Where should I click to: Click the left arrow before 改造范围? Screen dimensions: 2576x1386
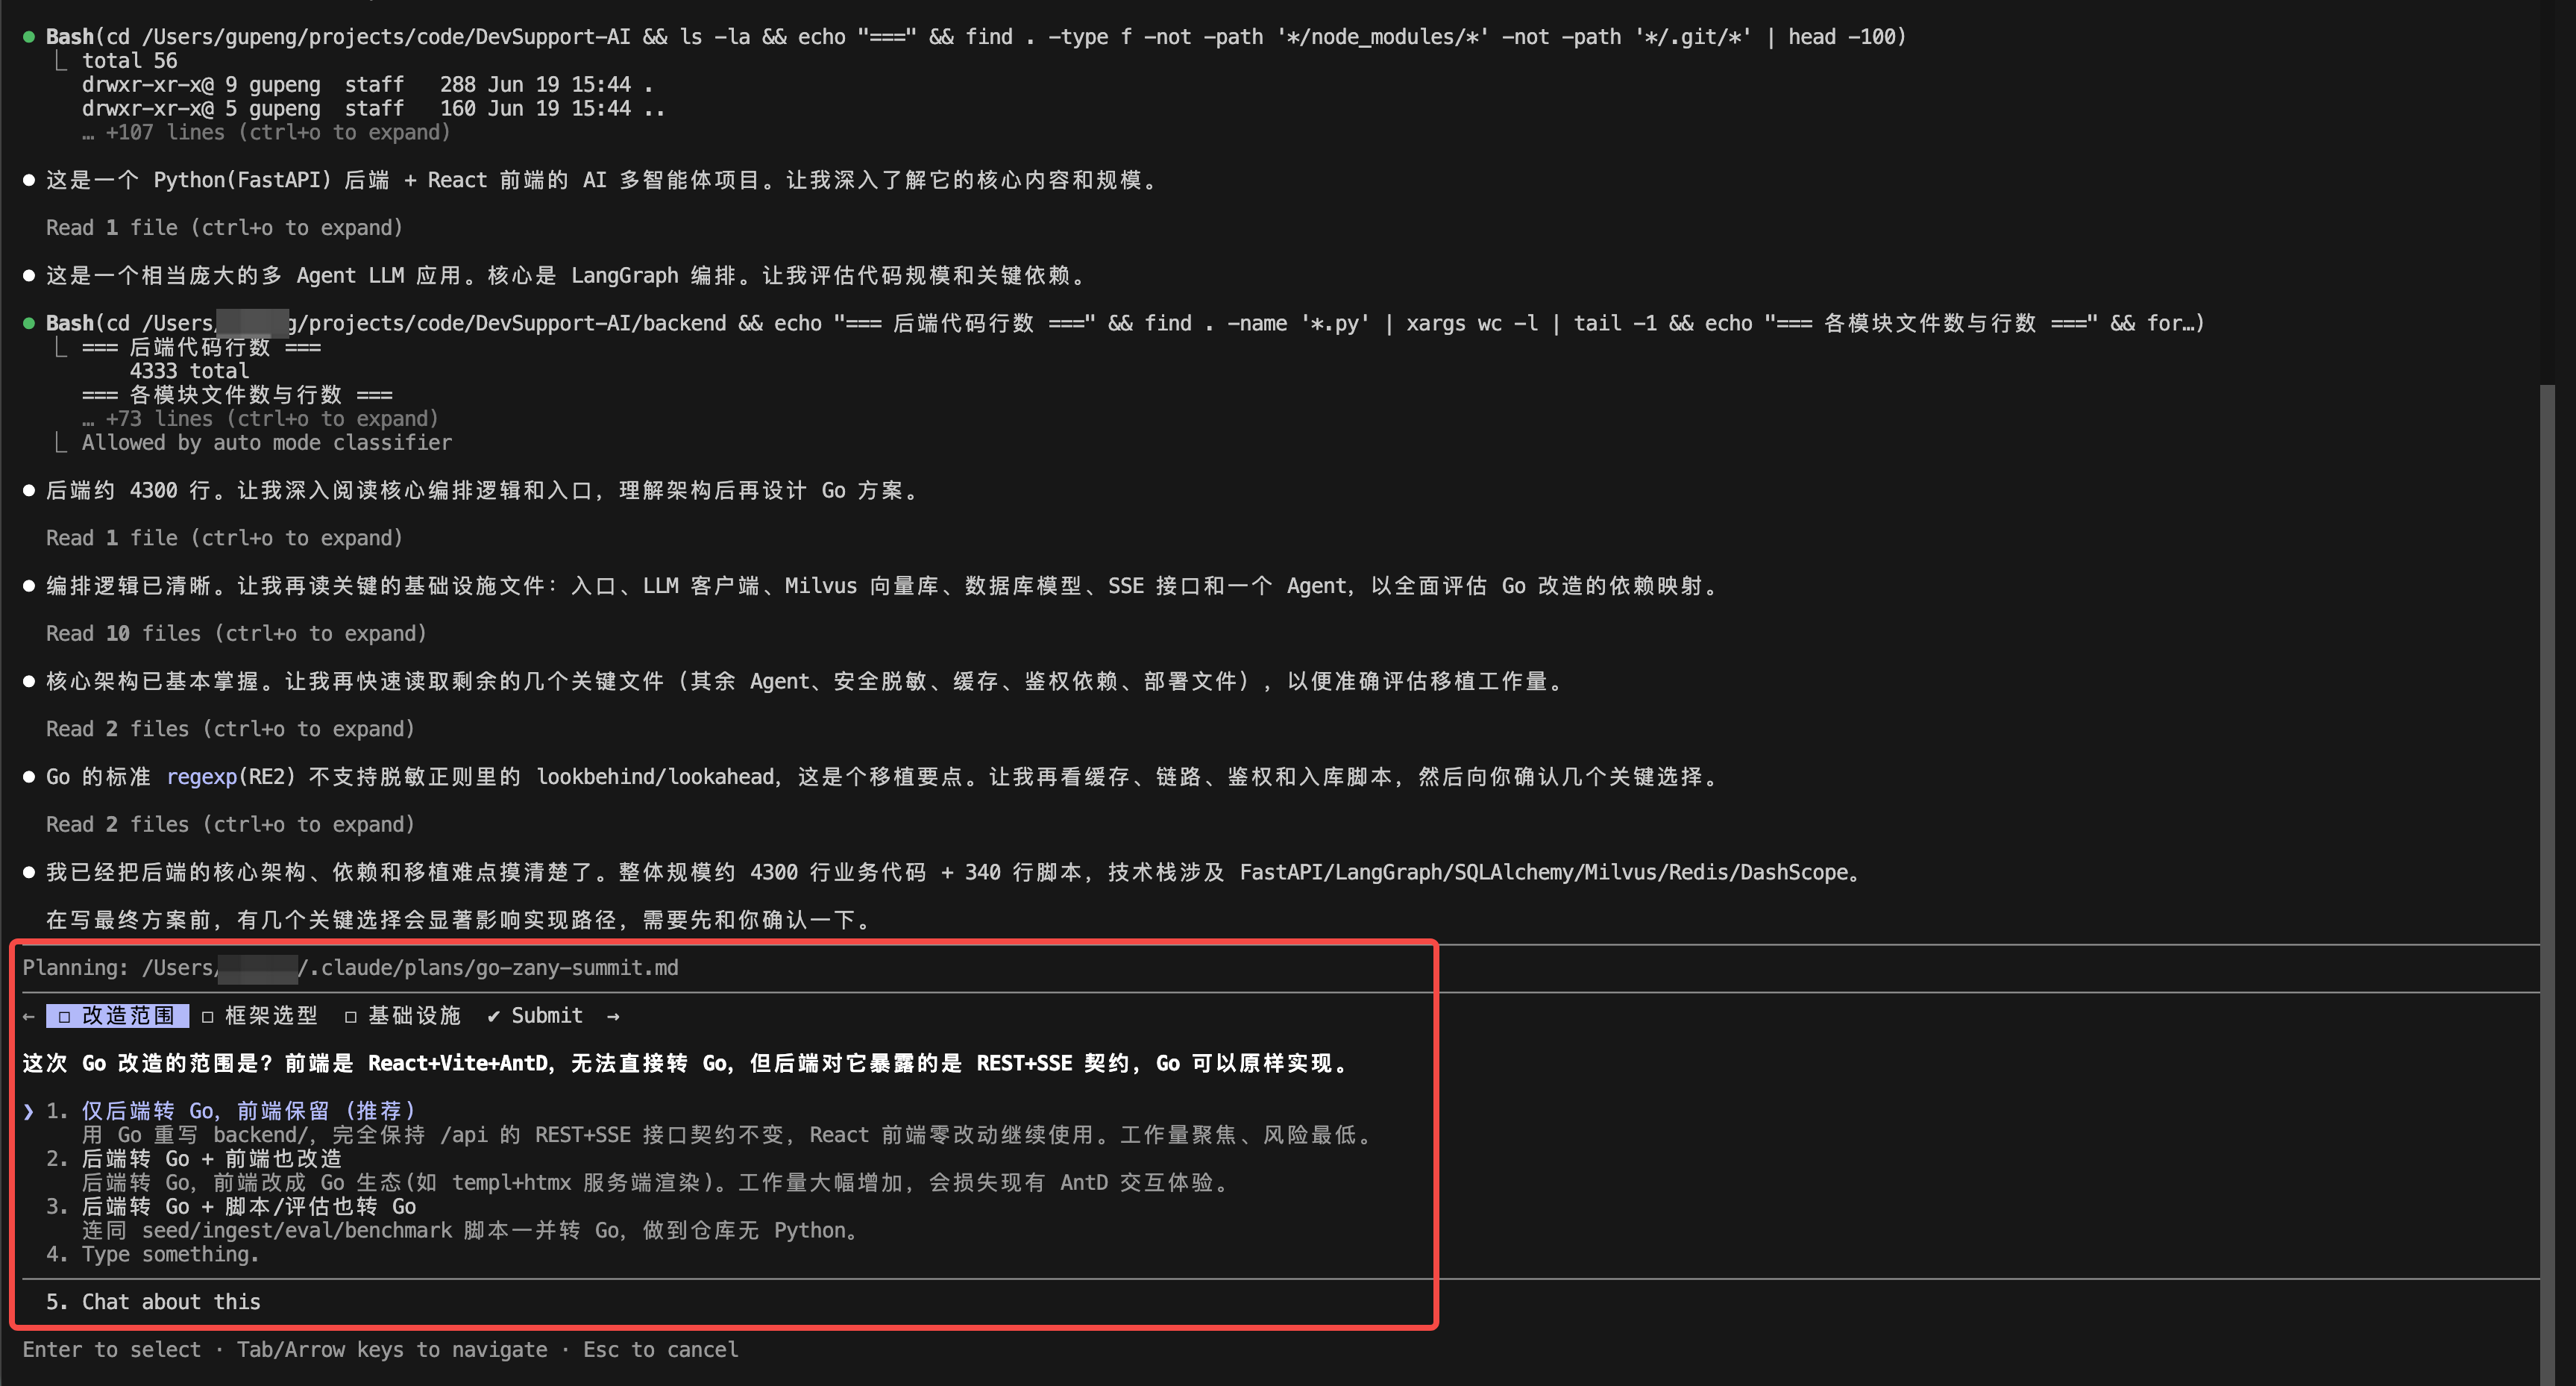(28, 1016)
